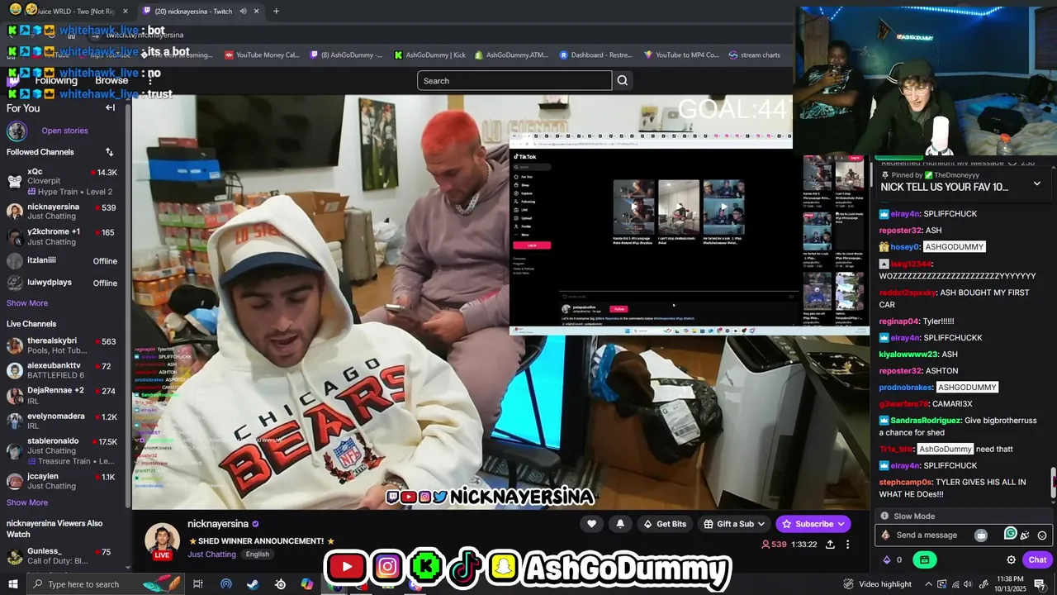Click the Slow Mode info icon
1057x595 pixels.
(x=884, y=516)
